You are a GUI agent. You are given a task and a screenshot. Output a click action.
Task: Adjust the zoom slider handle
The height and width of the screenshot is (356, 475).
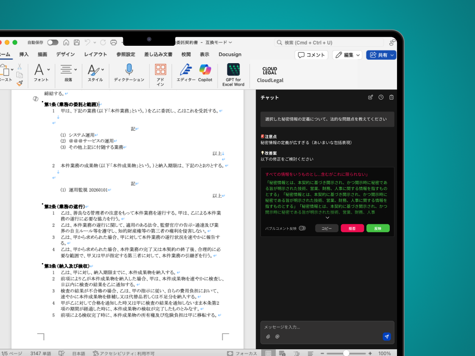pos(346,353)
